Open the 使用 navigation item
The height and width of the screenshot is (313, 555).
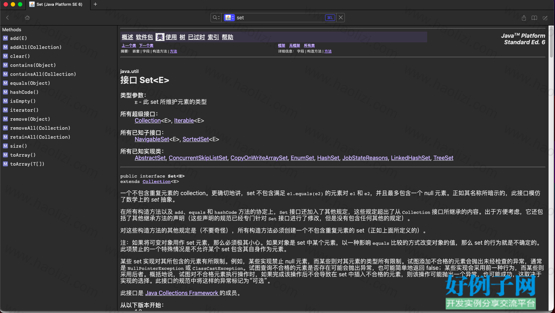click(x=171, y=37)
